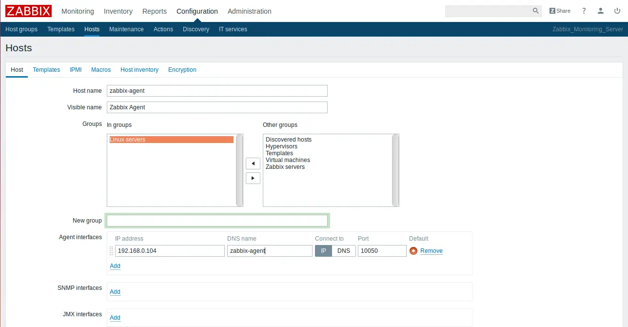Viewport: 628px width, 327px height.
Task: Select Linux servers in In groups
Action: (x=172, y=140)
